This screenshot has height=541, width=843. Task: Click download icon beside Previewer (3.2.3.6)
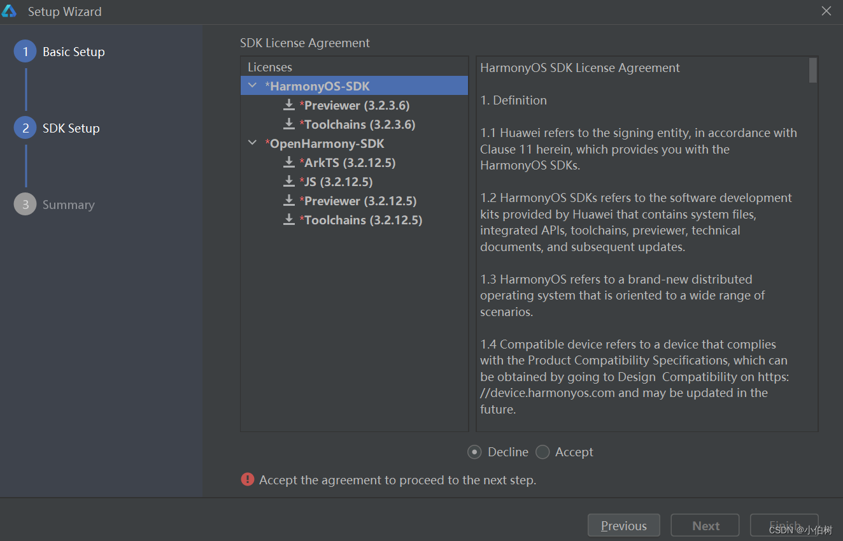coord(289,105)
